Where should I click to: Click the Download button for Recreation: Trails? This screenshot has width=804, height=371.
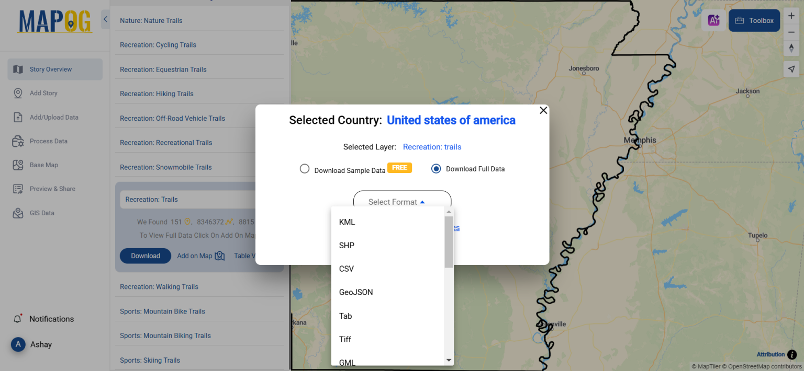[145, 256]
